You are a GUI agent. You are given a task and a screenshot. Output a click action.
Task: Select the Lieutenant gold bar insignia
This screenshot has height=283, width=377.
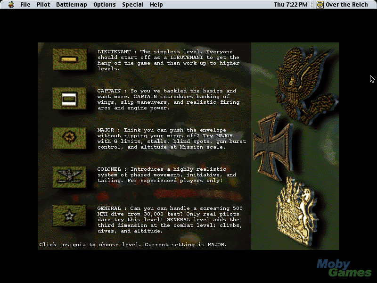[x=70, y=59]
